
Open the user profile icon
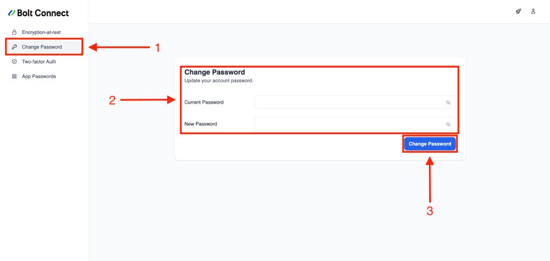click(533, 11)
